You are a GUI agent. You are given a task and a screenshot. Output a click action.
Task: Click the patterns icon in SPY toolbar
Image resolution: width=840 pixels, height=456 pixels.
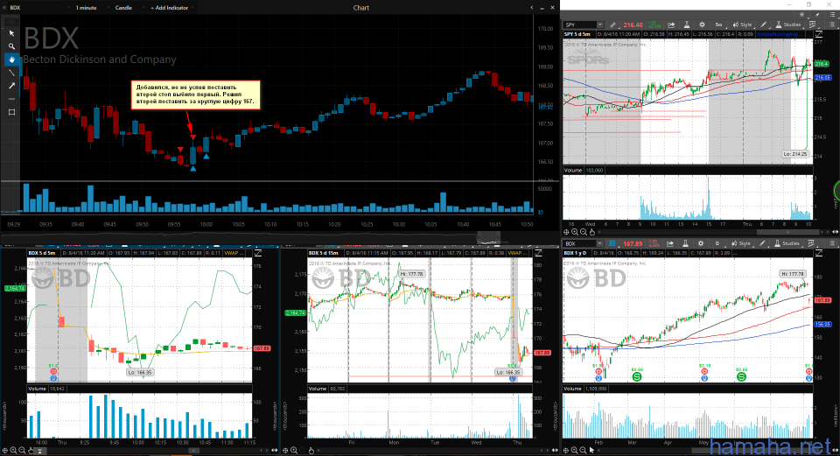[813, 25]
